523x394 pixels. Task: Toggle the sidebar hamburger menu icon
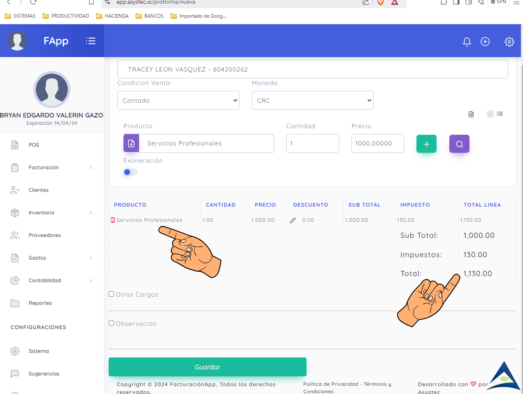point(91,41)
